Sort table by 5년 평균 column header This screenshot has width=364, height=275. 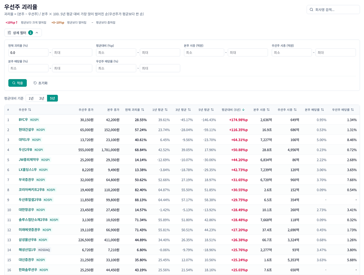(206, 110)
